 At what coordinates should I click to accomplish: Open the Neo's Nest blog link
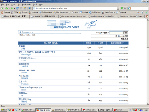click(23, 76)
